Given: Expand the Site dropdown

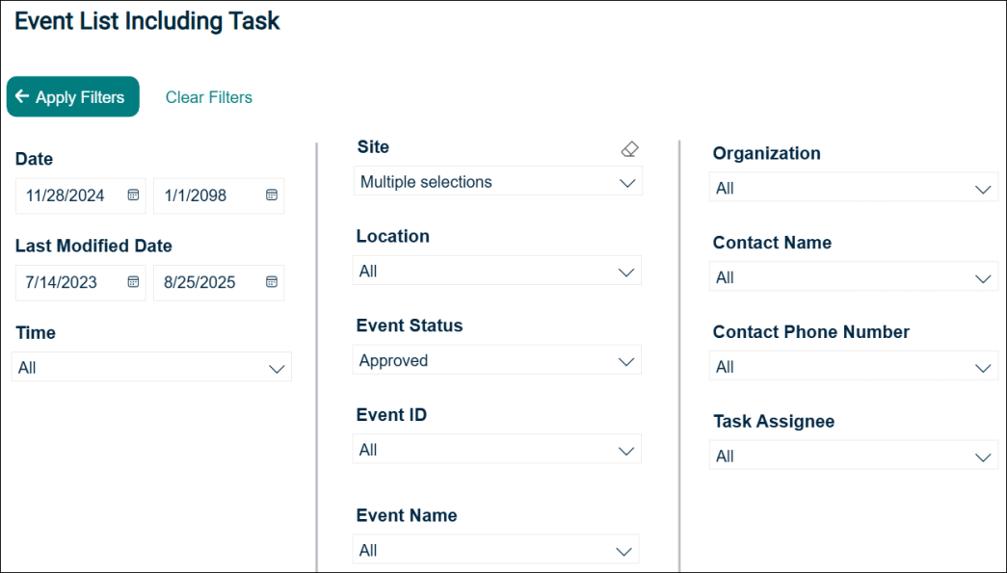Looking at the screenshot, I should 498,182.
